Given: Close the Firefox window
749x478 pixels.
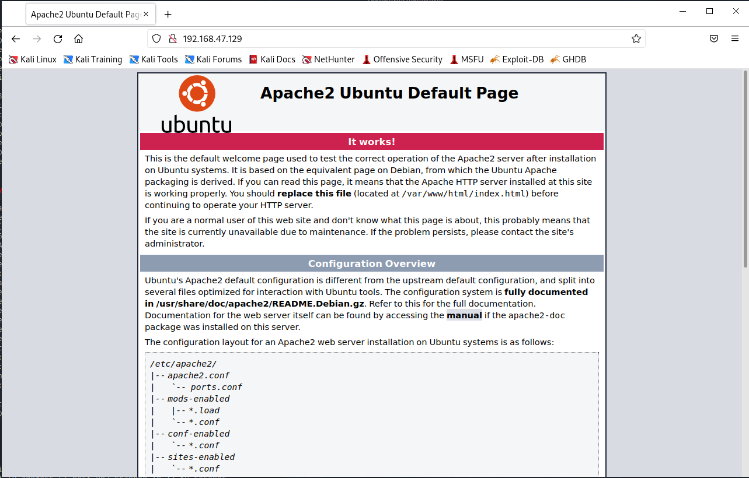Looking at the screenshot, I should (736, 11).
